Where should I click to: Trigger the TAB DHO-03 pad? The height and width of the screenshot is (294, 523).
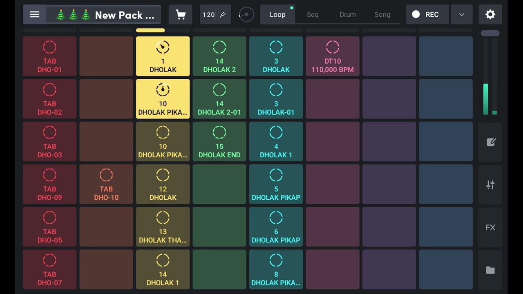[x=49, y=141]
